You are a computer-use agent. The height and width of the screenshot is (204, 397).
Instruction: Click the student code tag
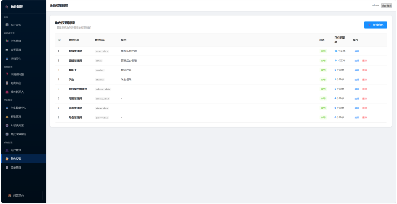[100, 80]
